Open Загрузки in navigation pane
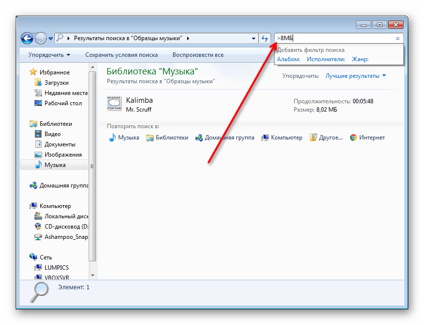This screenshot has width=424, height=325. coord(56,83)
